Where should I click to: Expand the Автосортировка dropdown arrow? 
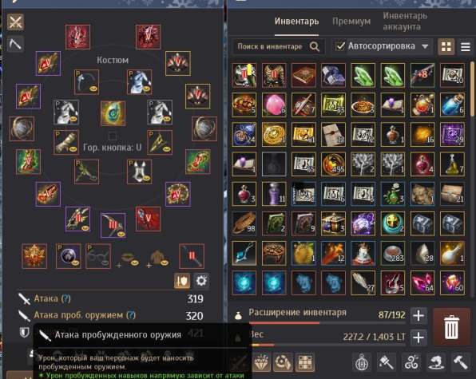pyautogui.click(x=425, y=46)
